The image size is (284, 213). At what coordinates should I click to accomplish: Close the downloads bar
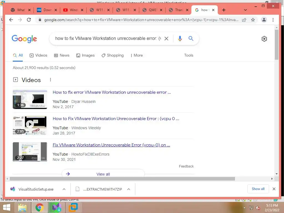pyautogui.click(x=274, y=189)
